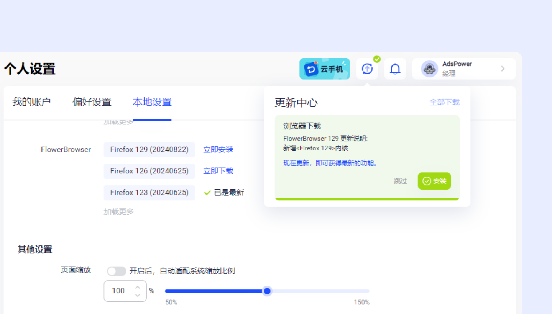Viewport: 552px width, 314px height.
Task: Switch to 我的账户 tab
Action: [x=31, y=102]
